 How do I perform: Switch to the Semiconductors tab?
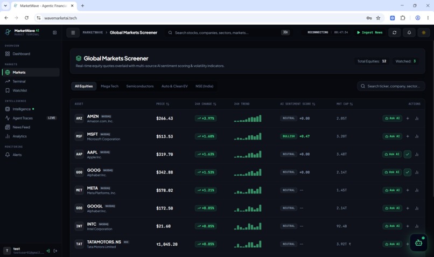[140, 86]
